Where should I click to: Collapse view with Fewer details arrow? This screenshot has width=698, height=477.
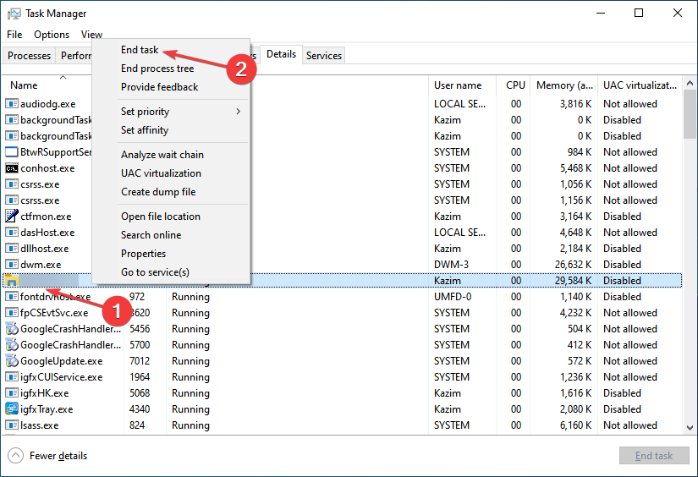[x=15, y=456]
